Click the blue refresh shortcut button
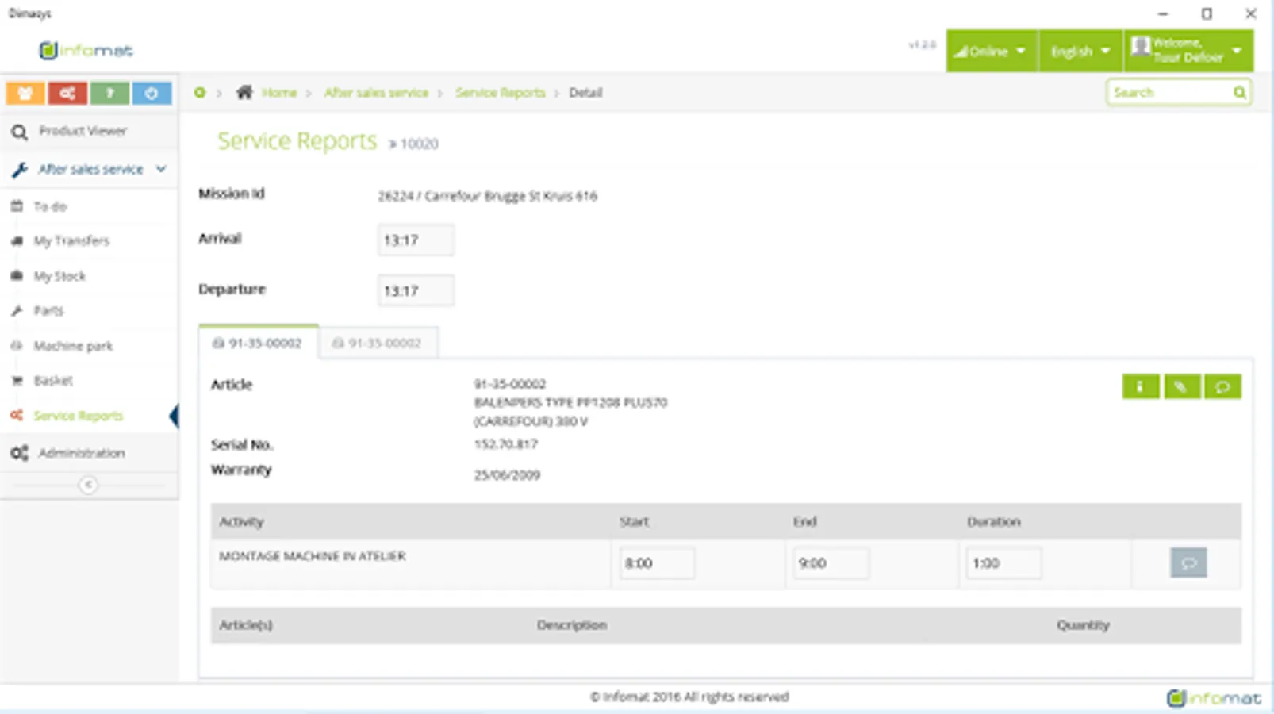This screenshot has width=1274, height=714. click(152, 93)
